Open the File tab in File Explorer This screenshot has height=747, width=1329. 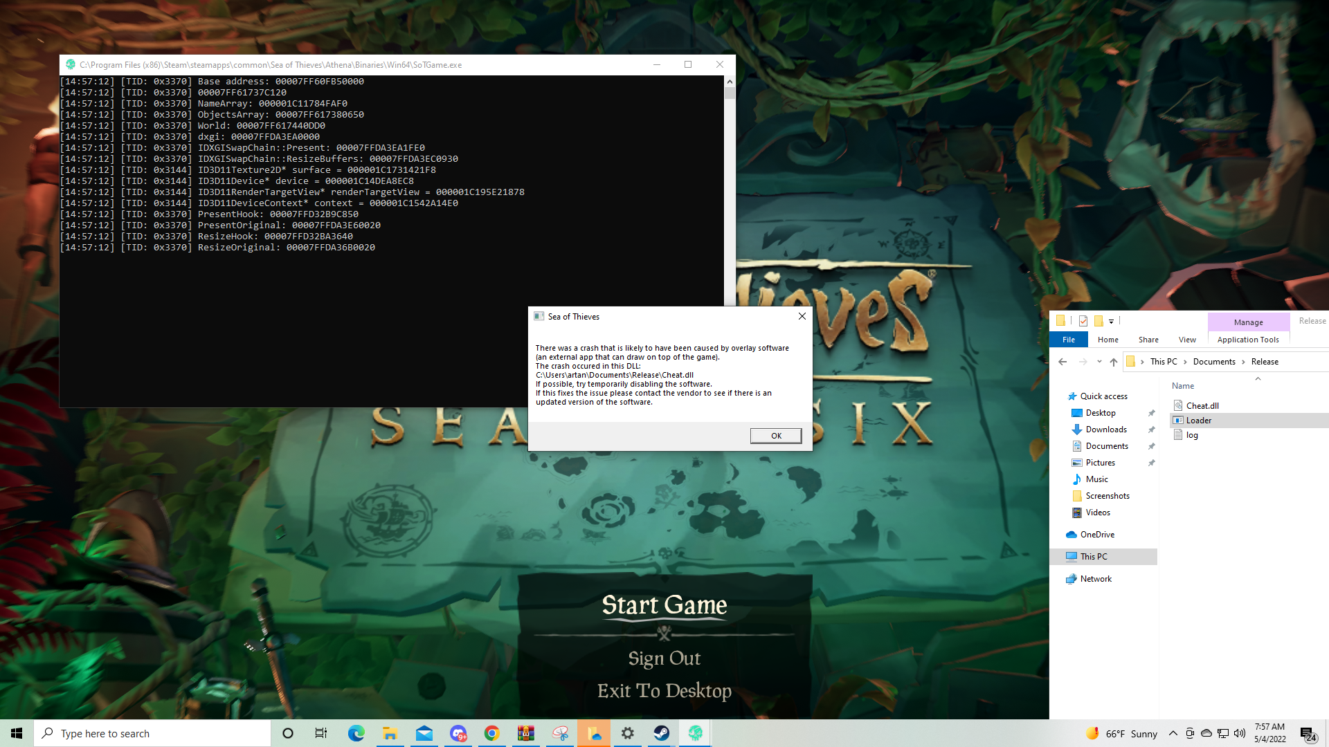click(1069, 340)
